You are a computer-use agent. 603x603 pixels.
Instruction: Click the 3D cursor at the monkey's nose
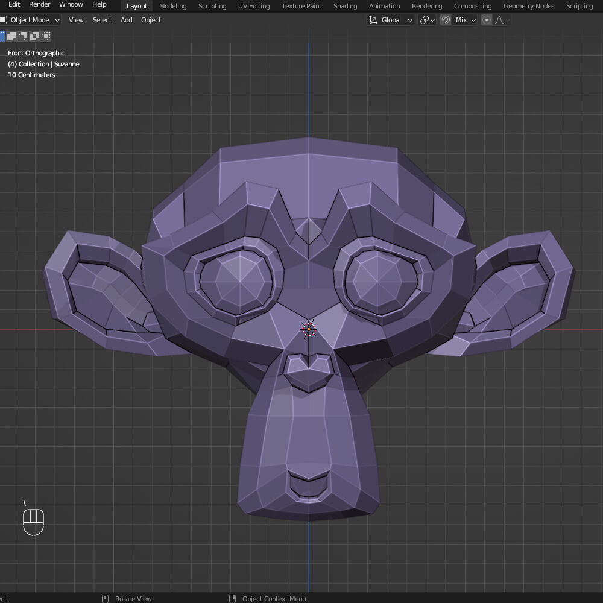[x=309, y=329]
